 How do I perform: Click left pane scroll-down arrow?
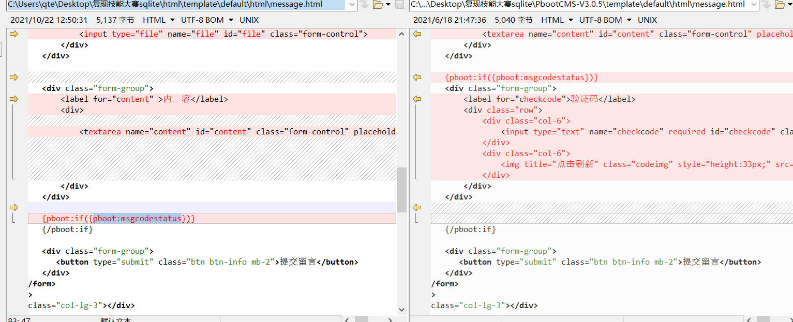click(x=401, y=310)
